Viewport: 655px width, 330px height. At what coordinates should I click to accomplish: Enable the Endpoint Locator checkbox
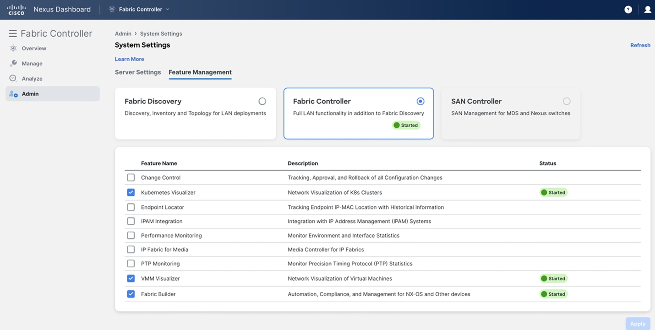[131, 207]
